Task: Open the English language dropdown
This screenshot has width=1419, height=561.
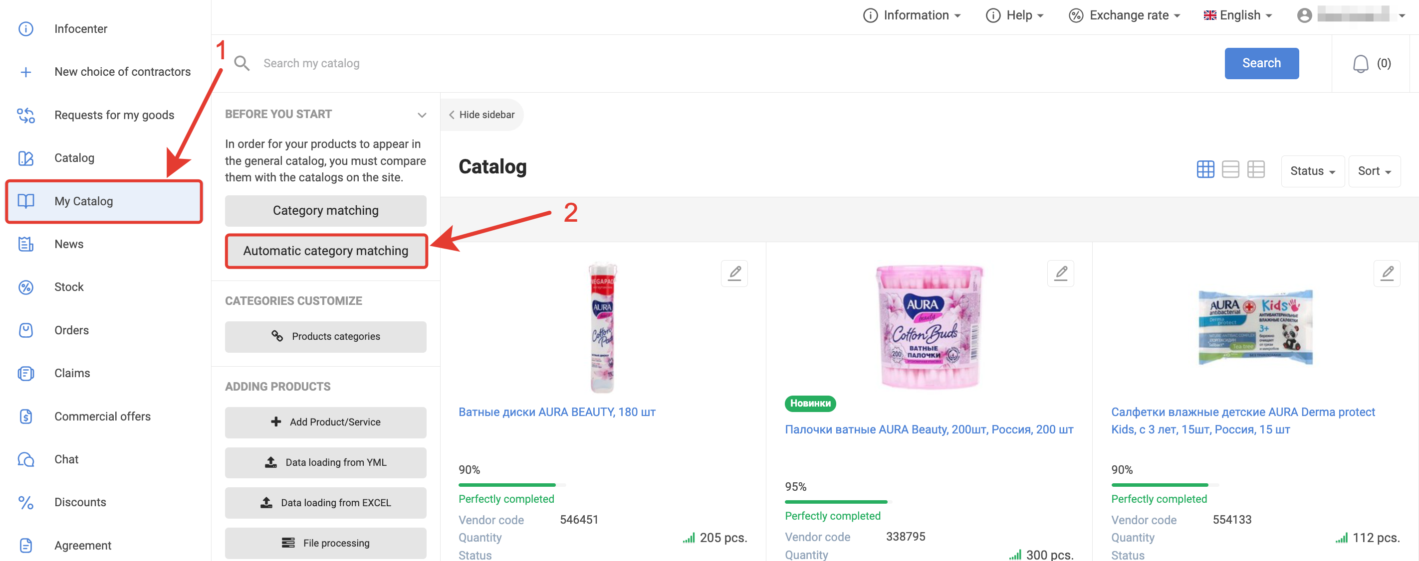Action: pos(1237,15)
